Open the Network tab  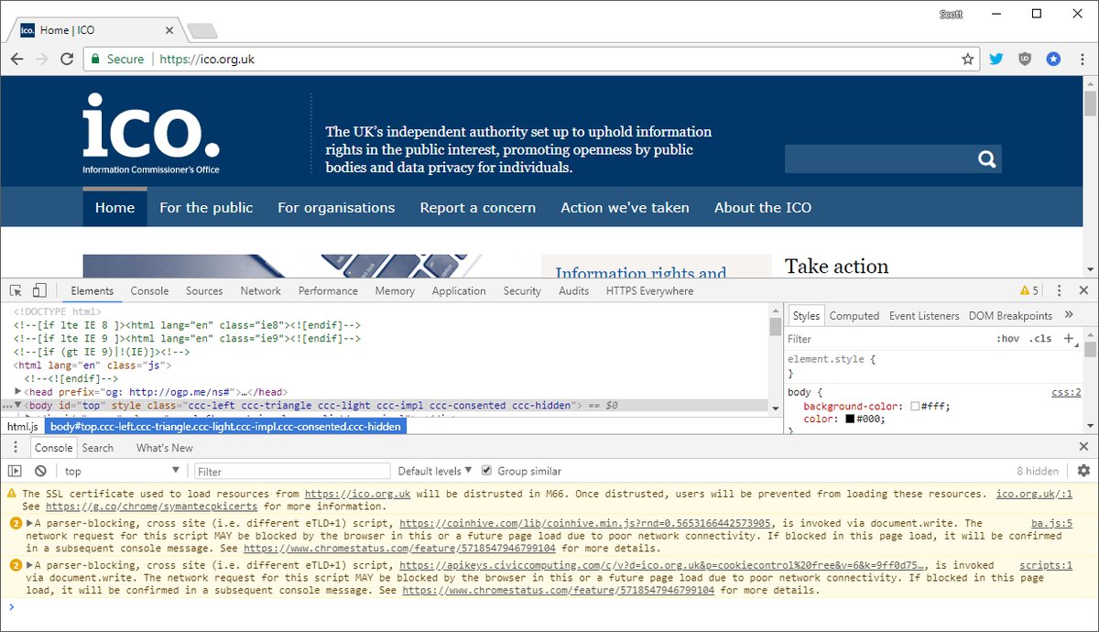261,290
